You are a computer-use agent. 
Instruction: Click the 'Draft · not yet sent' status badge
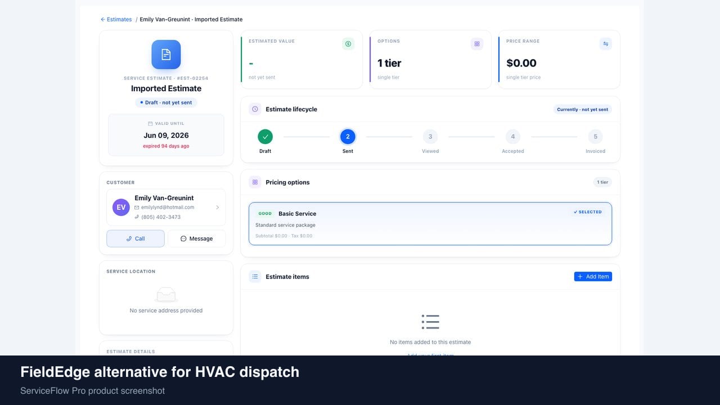[166, 102]
